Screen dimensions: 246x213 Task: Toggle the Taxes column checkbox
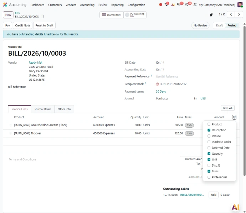click(x=209, y=171)
